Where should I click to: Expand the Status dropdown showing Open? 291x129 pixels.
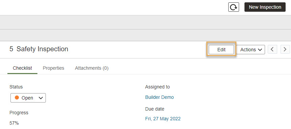tap(28, 98)
